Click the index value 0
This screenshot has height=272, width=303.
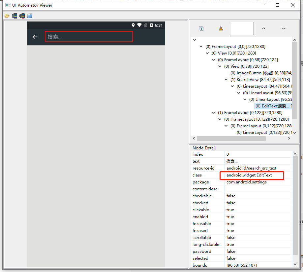[x=227, y=154]
